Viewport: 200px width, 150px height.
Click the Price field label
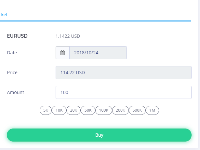(12, 73)
